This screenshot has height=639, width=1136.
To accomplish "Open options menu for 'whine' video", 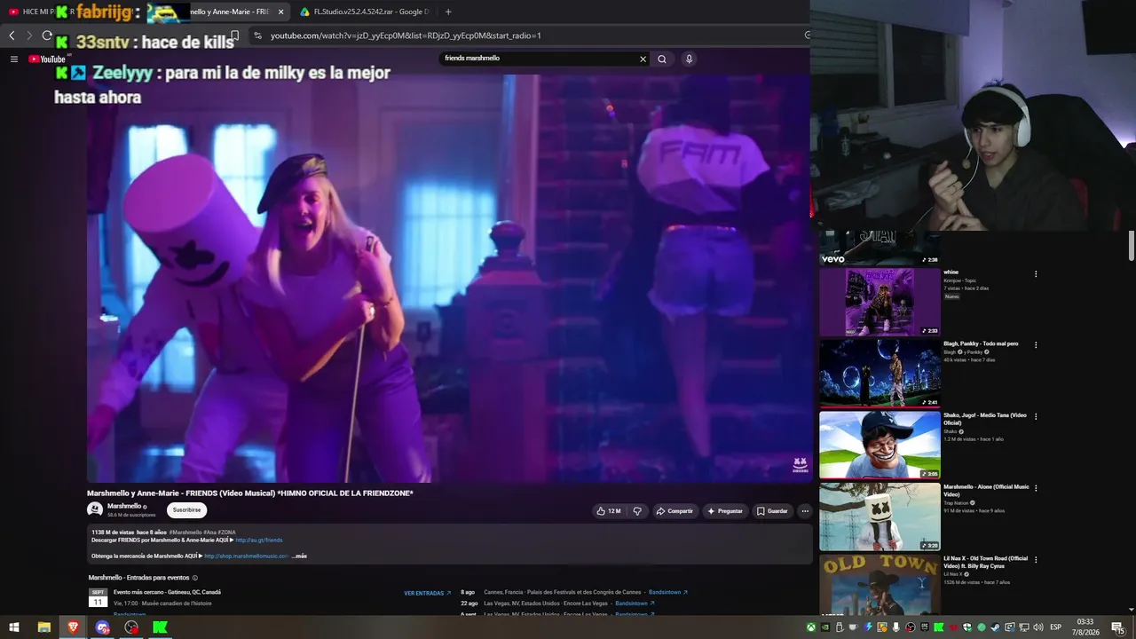I will click(x=1036, y=274).
